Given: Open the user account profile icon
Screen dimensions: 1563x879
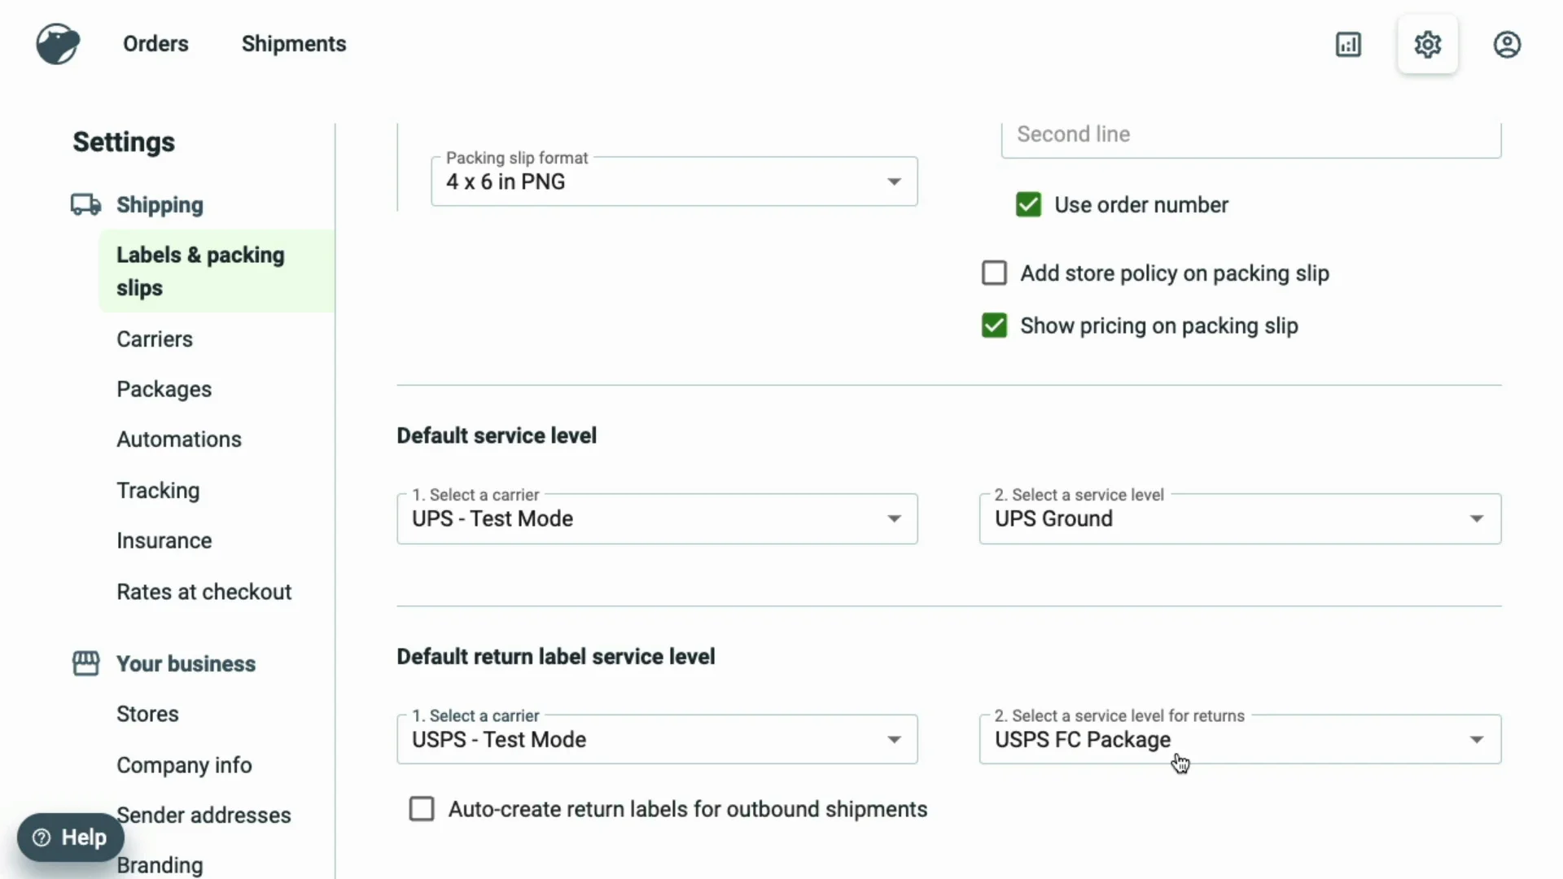Looking at the screenshot, I should click(1507, 44).
